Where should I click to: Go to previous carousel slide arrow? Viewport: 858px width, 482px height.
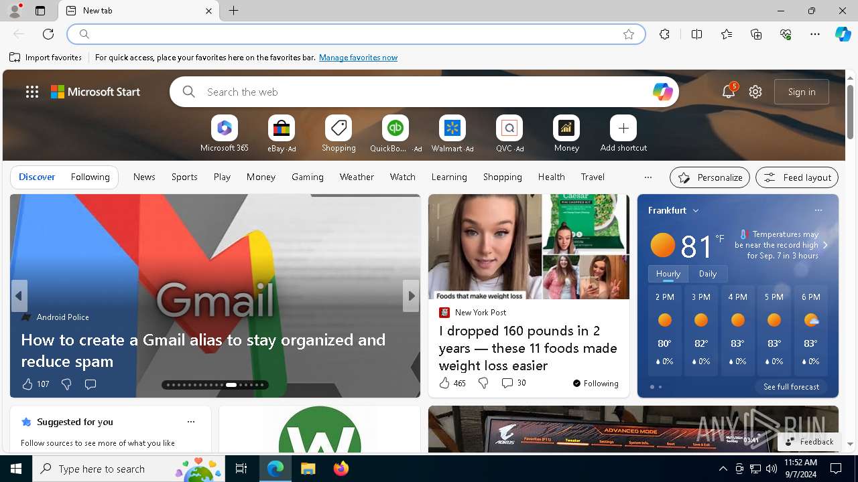click(x=19, y=296)
